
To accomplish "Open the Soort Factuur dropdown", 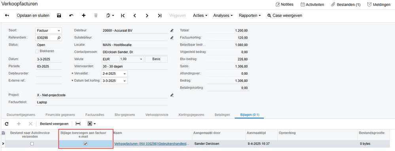I will (59, 31).
